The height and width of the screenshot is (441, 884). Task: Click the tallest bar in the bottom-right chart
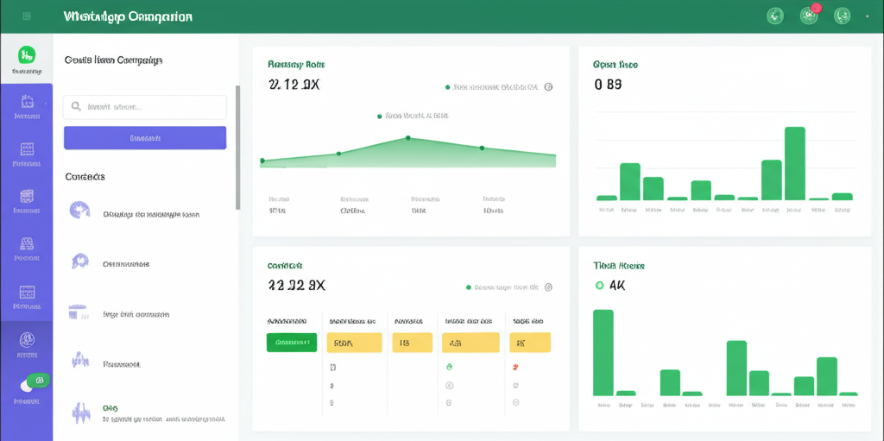pos(603,352)
